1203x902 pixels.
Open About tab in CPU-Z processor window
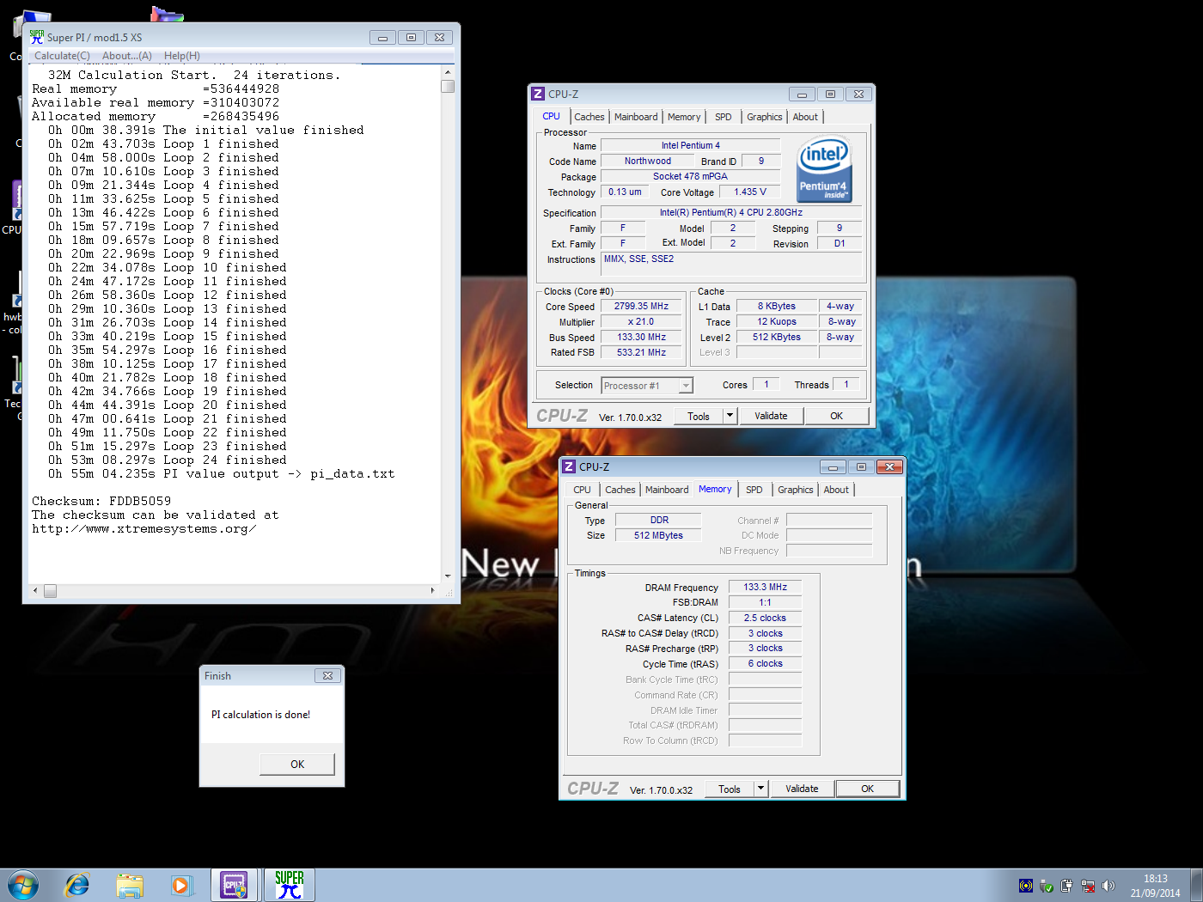click(806, 117)
